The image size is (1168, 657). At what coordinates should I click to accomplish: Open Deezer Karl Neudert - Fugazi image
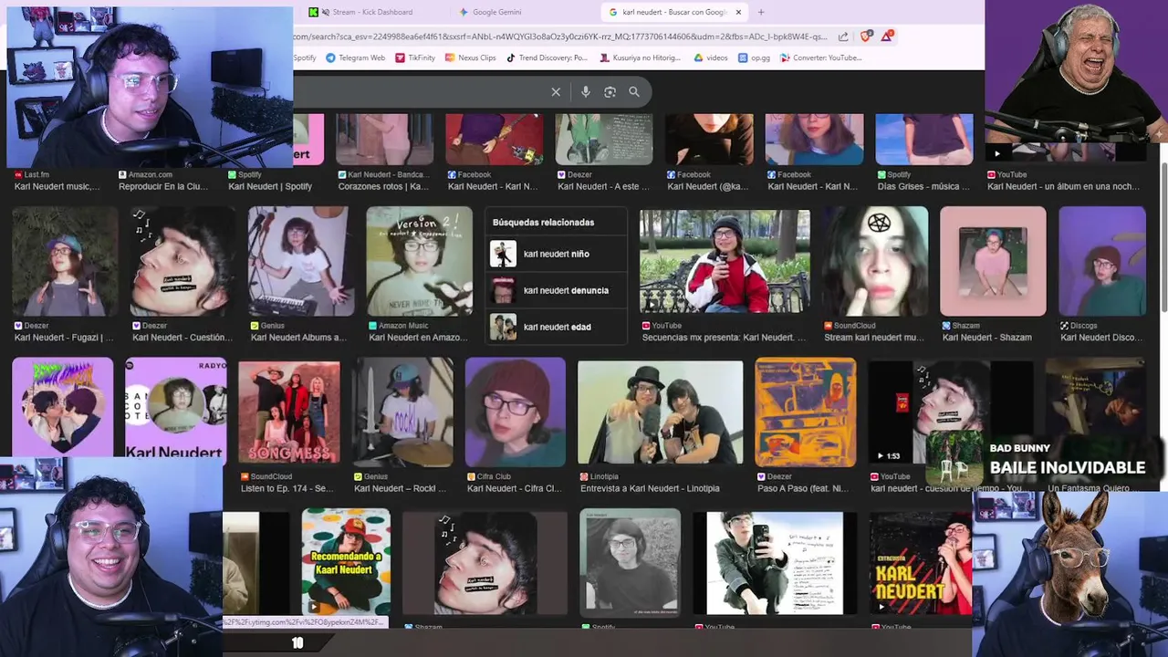coord(65,261)
